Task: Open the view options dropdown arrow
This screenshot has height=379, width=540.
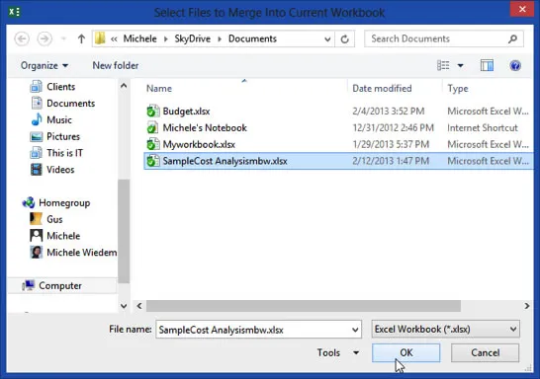Action: (461, 65)
